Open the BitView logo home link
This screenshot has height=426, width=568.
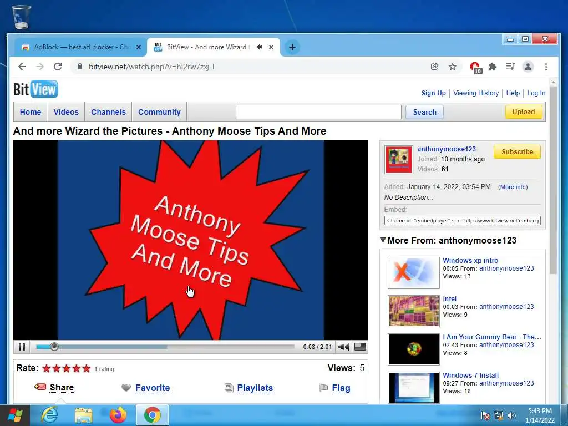pyautogui.click(x=35, y=89)
